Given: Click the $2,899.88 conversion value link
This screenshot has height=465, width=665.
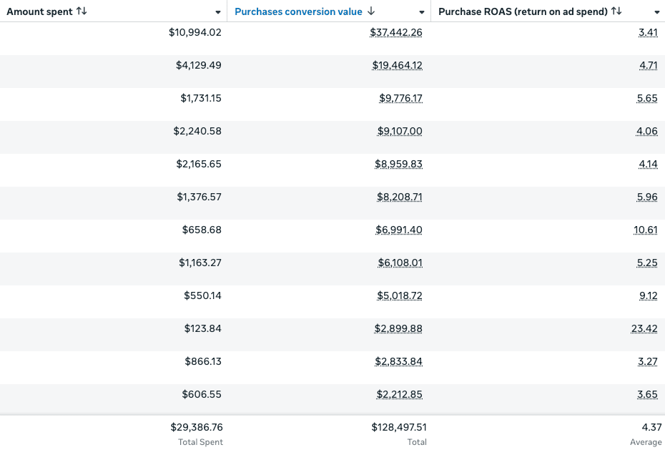Looking at the screenshot, I should click(398, 328).
